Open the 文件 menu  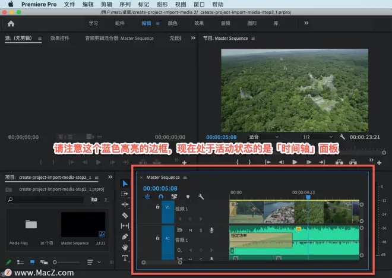(x=69, y=4)
